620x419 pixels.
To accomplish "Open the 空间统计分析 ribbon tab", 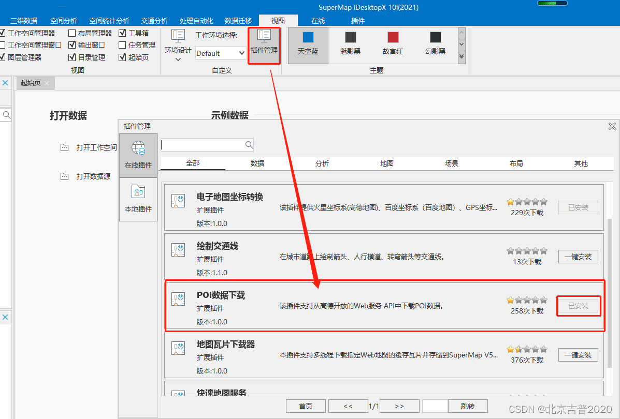I will pyautogui.click(x=109, y=21).
